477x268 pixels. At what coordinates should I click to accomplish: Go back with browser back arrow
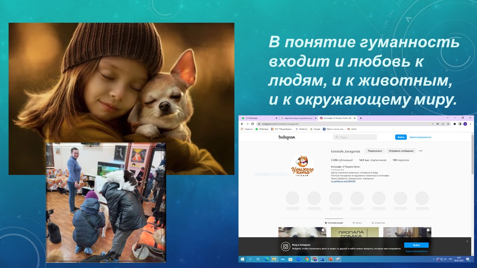point(242,124)
